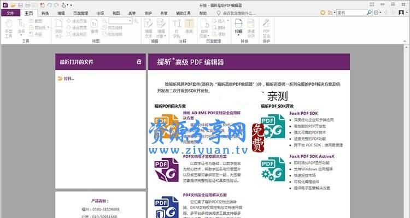The width and height of the screenshot is (410, 218).
Task: Collapse the ribbon using the chevron arrow
Action: click(405, 42)
